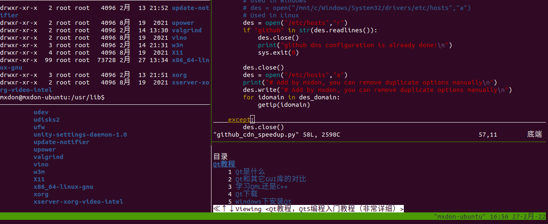Click the github_cdn_speedup.py filename in vim status line
The image size is (548, 224).
pos(256,135)
